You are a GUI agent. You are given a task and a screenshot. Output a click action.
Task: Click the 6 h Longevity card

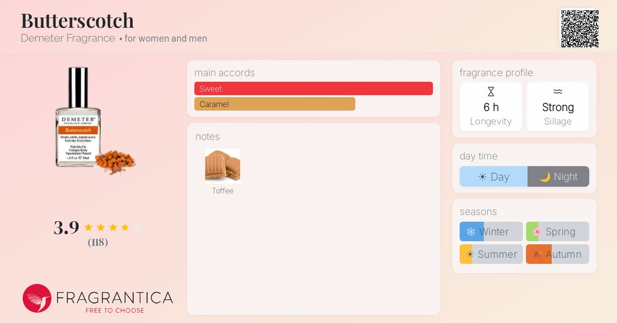[491, 106]
